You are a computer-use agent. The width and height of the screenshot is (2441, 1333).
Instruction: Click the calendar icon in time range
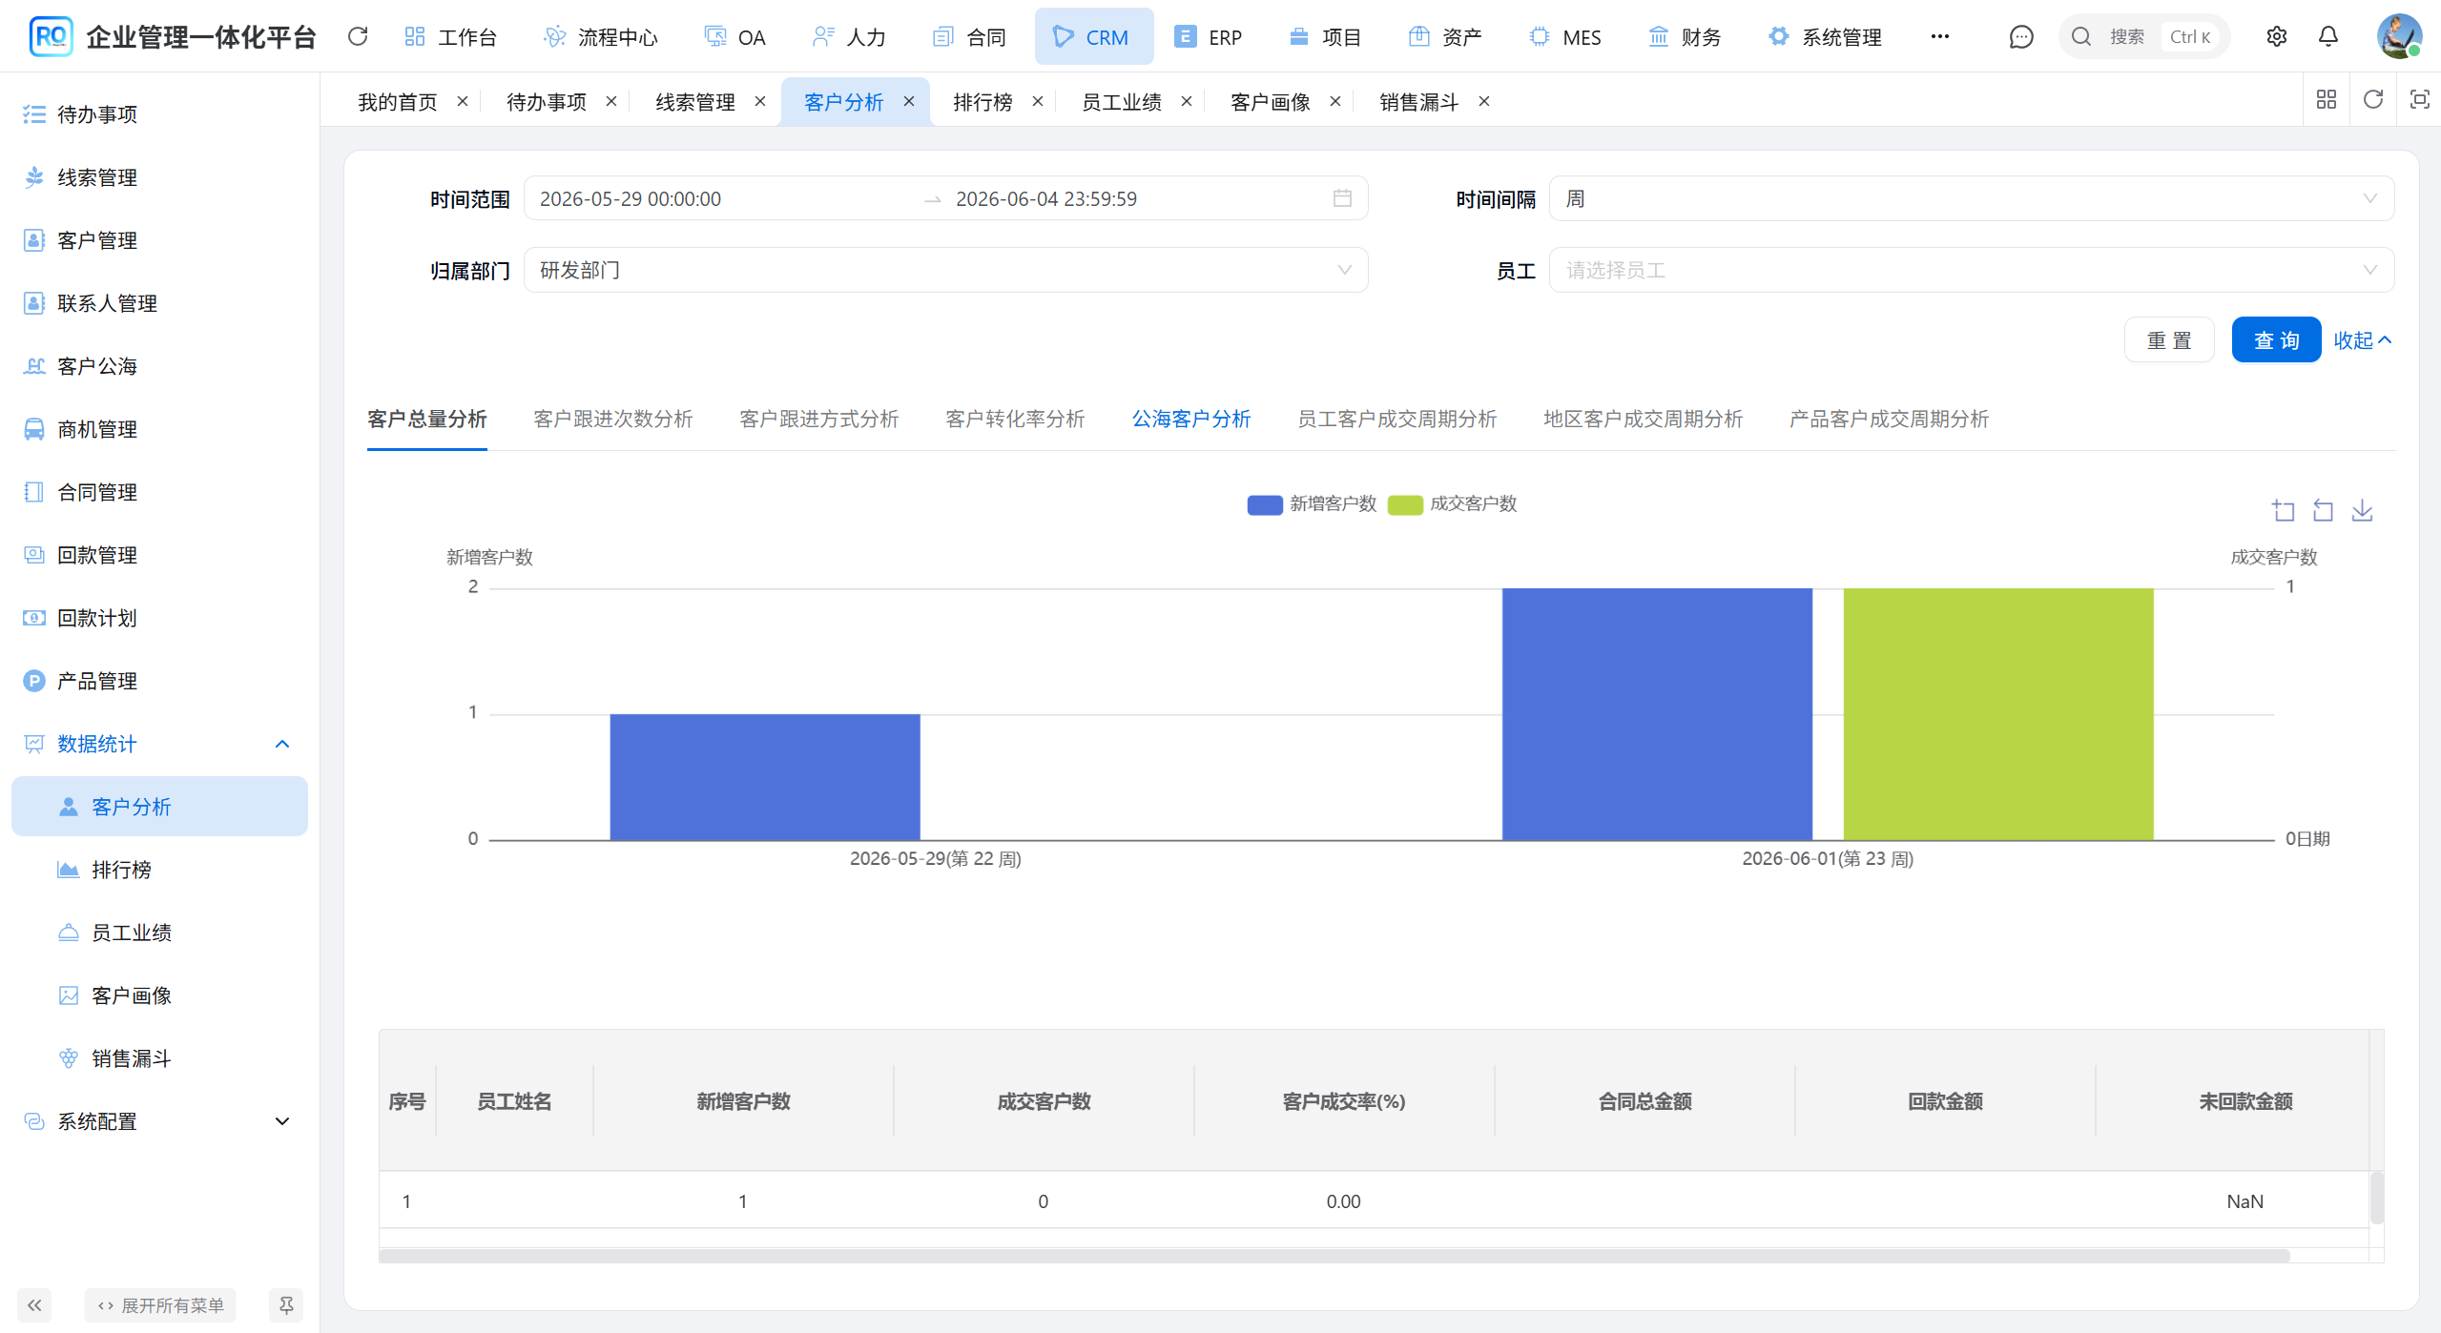tap(1342, 198)
